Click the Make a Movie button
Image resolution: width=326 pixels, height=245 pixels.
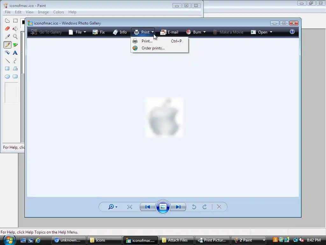point(228,32)
